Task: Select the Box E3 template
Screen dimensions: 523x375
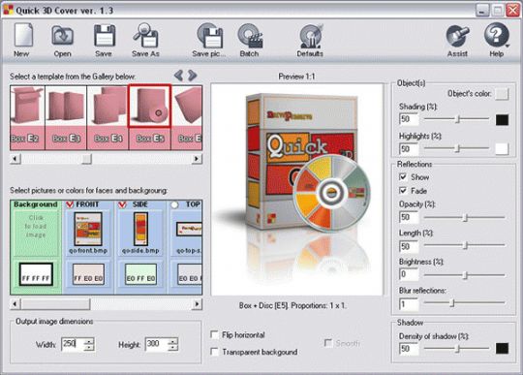Action: coord(66,117)
